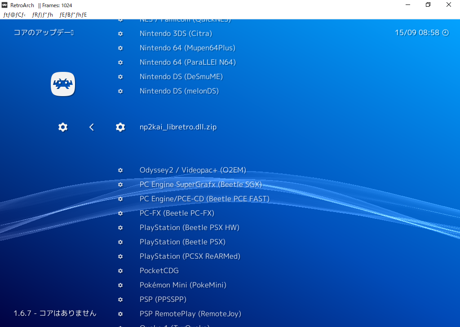Click the コアのアップデー menu title
This screenshot has width=460, height=327.
(x=44, y=32)
